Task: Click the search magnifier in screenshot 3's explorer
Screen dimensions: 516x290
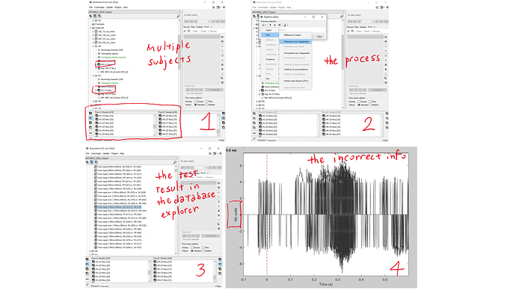Action: point(175,162)
